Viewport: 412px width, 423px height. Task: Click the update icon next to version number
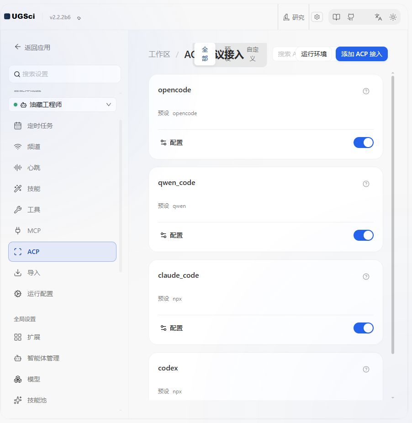pyautogui.click(x=79, y=18)
